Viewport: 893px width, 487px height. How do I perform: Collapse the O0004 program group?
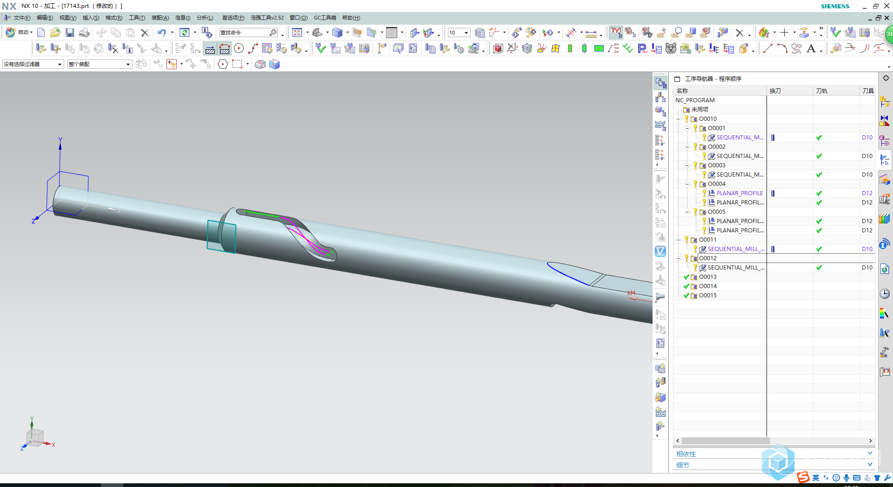(687, 184)
